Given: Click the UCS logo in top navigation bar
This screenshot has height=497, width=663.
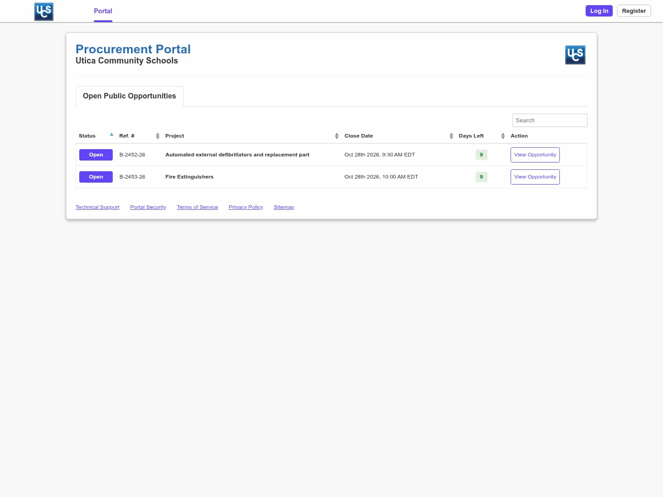Looking at the screenshot, I should (44, 12).
